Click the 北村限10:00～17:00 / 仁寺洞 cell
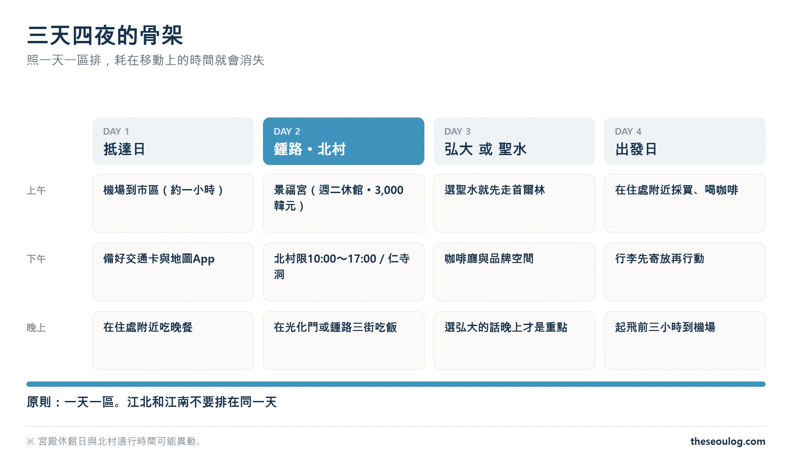Screen dimensions: 792x462 coord(344,272)
